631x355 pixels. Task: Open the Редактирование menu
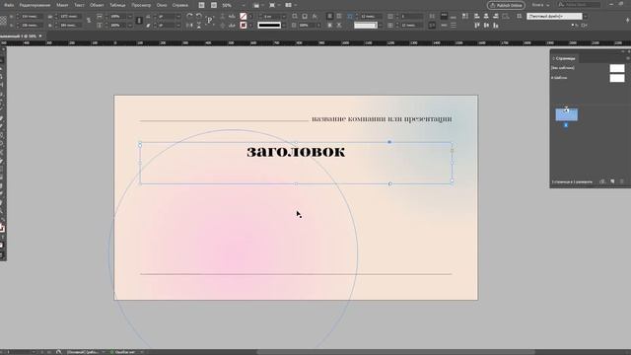click(35, 5)
